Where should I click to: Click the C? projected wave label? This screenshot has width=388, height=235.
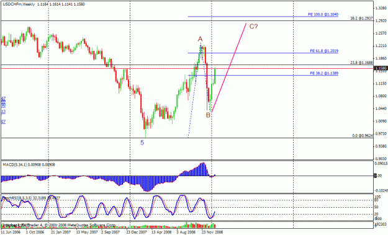tap(253, 27)
